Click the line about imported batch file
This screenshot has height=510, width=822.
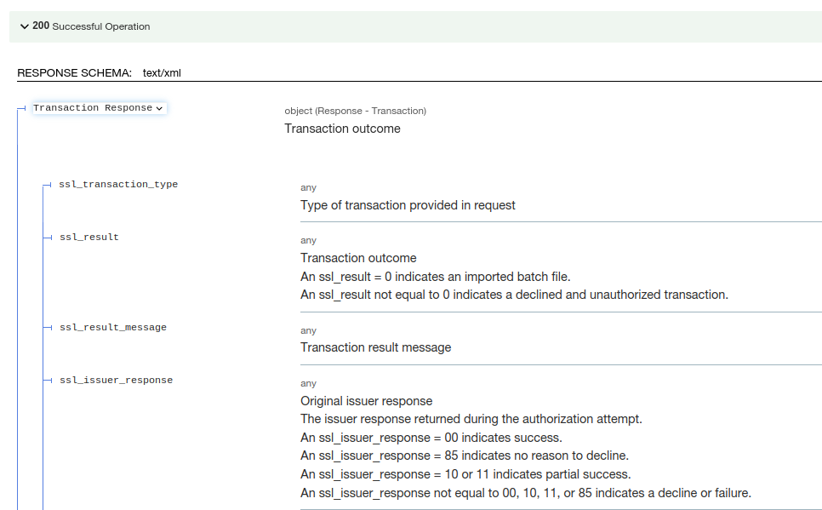[435, 277]
